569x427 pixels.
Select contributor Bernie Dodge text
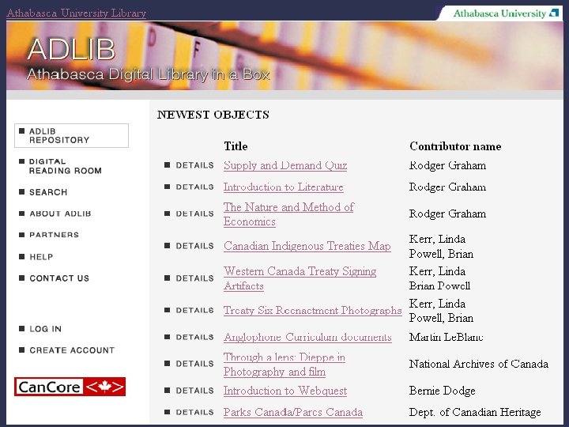coord(442,391)
